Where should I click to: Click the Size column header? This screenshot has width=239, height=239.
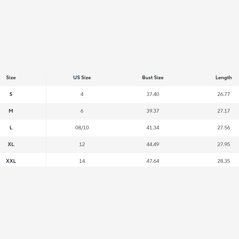click(x=11, y=78)
